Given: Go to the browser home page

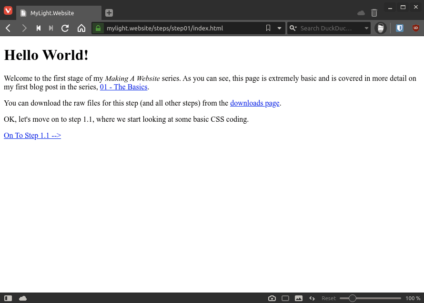Looking at the screenshot, I should tap(81, 28).
